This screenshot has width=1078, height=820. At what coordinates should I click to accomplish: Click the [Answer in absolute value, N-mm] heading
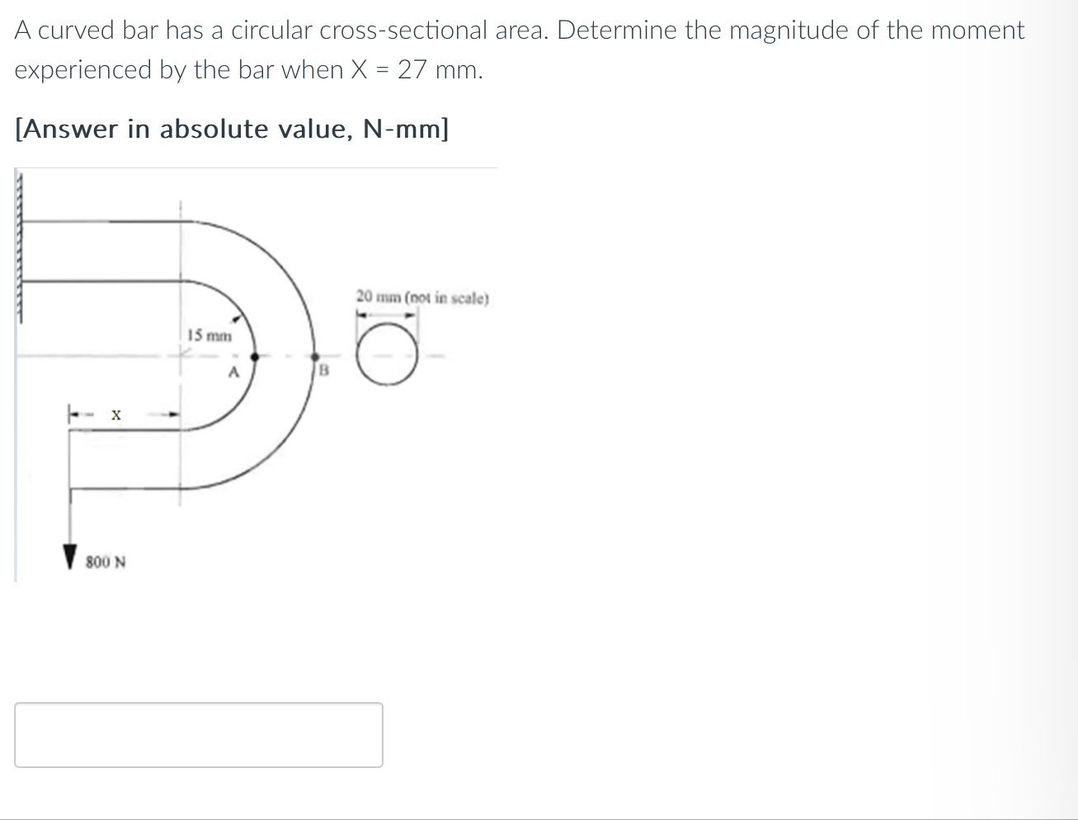(231, 129)
